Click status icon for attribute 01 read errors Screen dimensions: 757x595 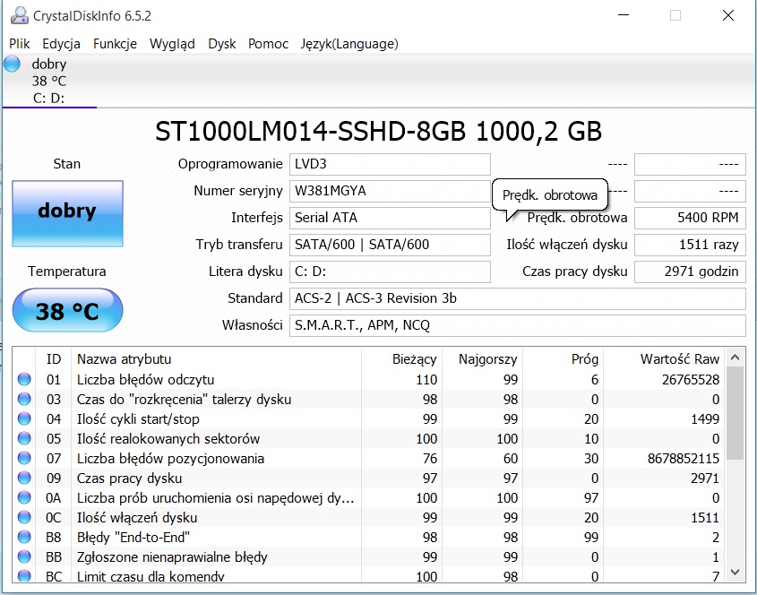pyautogui.click(x=24, y=380)
